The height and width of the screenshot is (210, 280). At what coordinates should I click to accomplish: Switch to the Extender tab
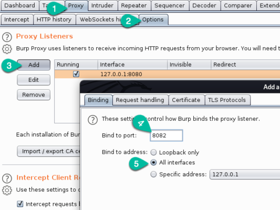pos(268,6)
